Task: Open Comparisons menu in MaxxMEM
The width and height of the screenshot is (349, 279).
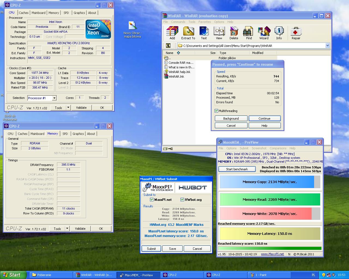Action: point(278,148)
